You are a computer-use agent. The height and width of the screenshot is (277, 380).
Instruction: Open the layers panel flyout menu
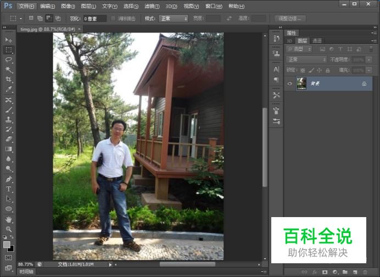374,41
